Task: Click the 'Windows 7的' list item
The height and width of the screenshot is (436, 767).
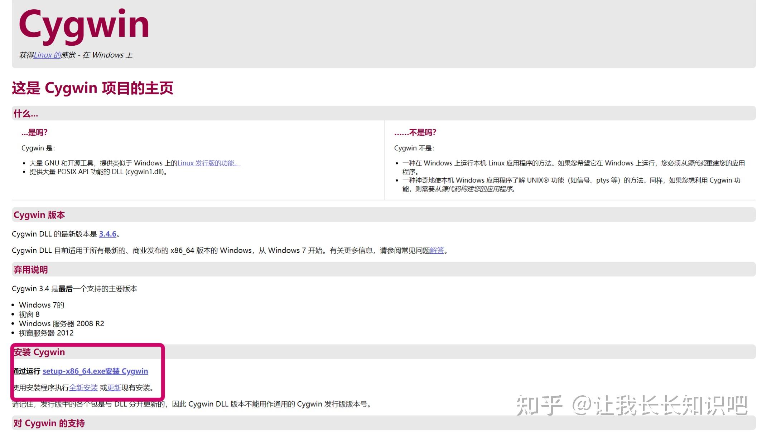Action: [x=42, y=305]
